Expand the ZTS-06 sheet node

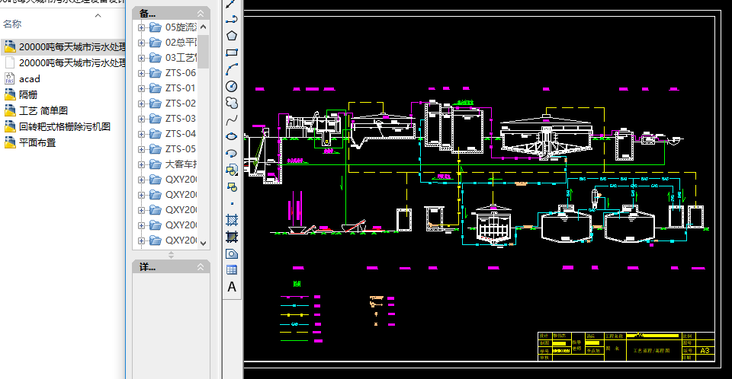coord(141,73)
